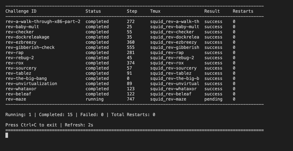Click the Status column header
This screenshot has width=293, height=151.
pos(93,11)
